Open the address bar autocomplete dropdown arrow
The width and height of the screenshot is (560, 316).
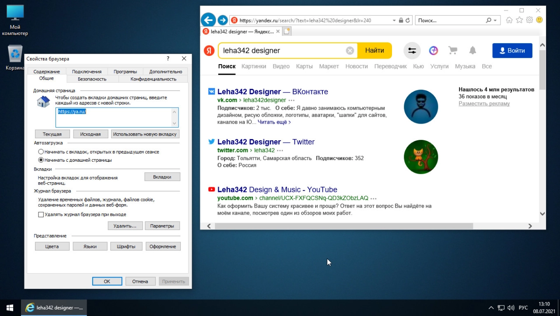394,20
